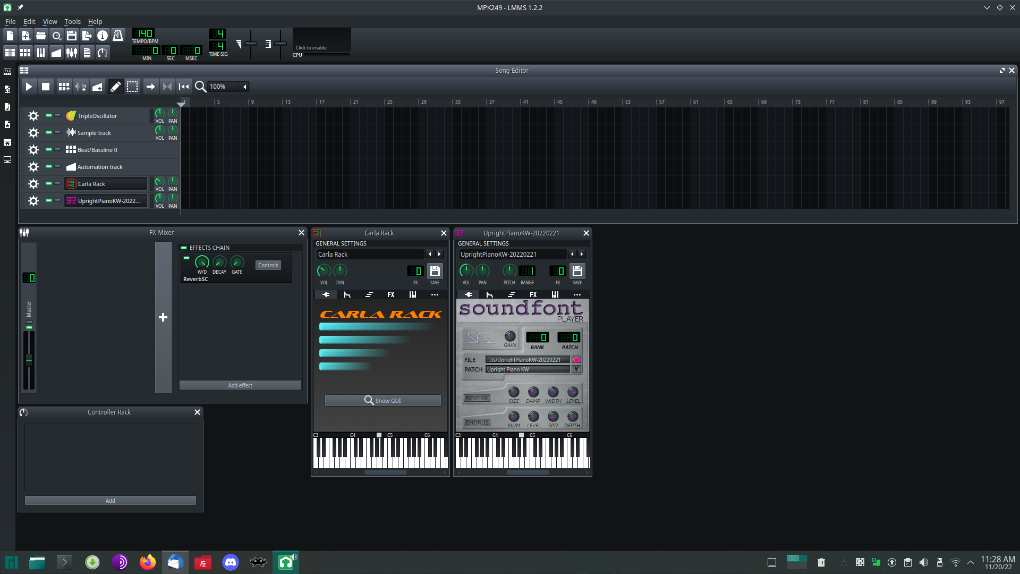The height and width of the screenshot is (574, 1020).
Task: Select draw mode pencil in Song Editor
Action: (x=116, y=86)
